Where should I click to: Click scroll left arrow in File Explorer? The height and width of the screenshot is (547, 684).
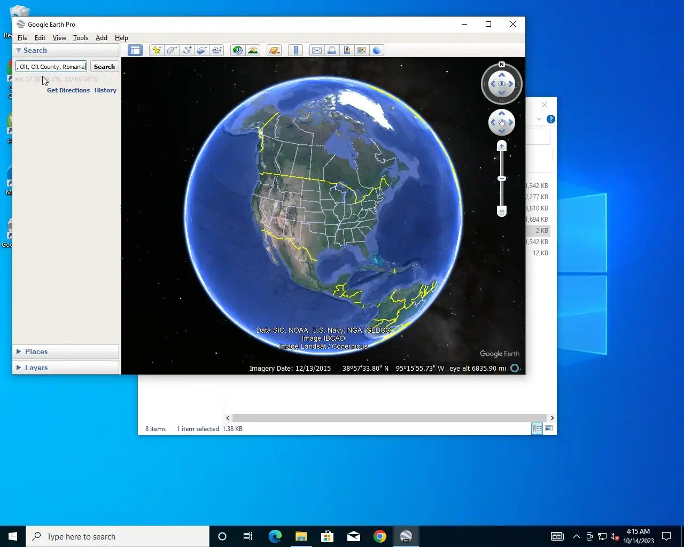coord(228,418)
